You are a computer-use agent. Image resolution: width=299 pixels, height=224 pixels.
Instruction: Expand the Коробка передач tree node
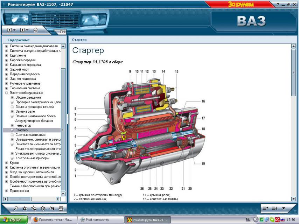[x=7, y=60]
